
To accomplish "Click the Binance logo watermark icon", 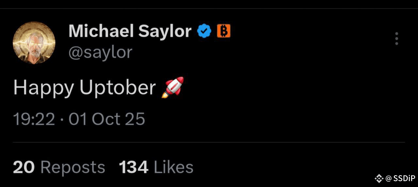I will [x=379, y=178].
